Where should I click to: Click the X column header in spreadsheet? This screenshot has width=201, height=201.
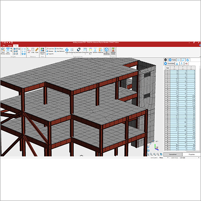(x=174, y=68)
